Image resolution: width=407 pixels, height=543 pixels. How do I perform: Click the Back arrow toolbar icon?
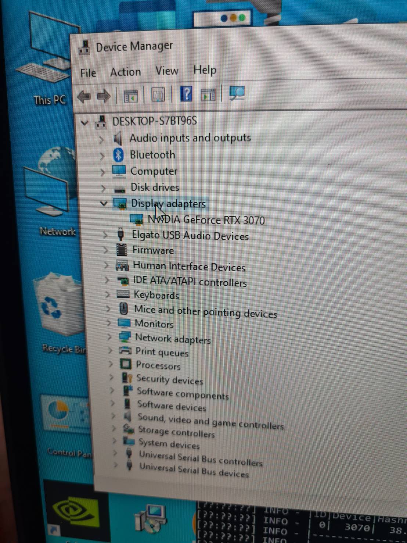point(84,96)
